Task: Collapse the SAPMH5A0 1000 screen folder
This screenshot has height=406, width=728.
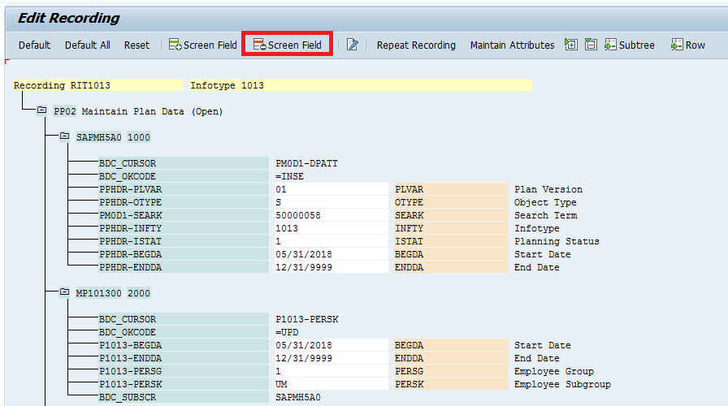Action: pyautogui.click(x=64, y=136)
